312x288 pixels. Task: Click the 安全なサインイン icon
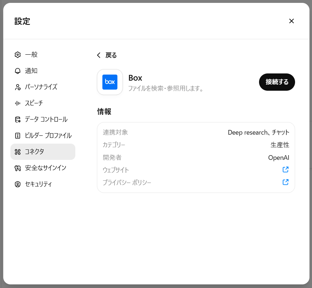[18, 168]
